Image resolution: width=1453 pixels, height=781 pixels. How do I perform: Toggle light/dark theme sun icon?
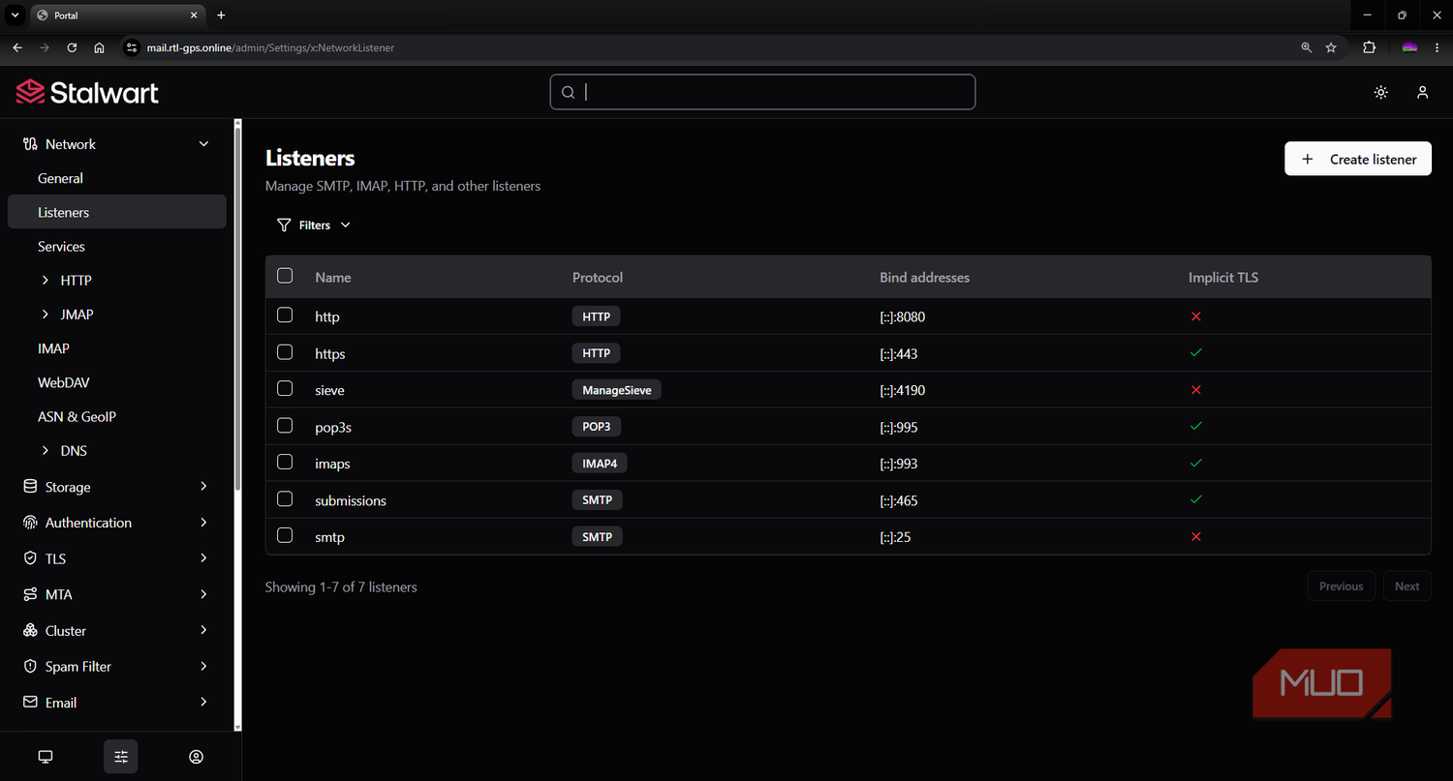point(1381,92)
